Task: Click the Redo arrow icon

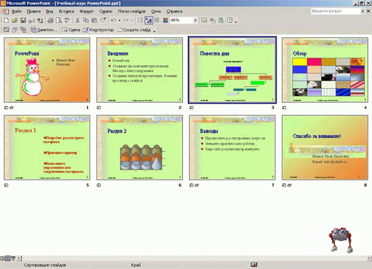Action: 126,20
